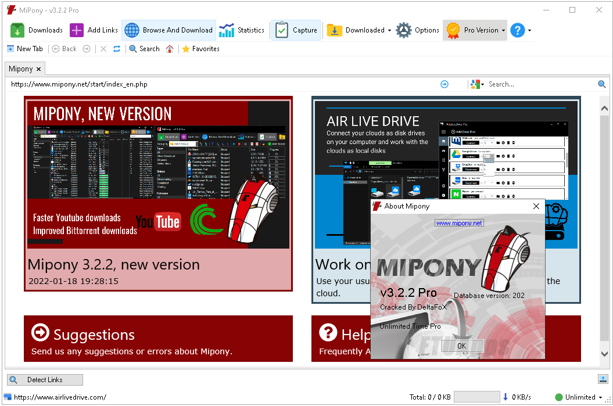Click the page scrollbar down arrow
The height and width of the screenshot is (406, 613).
[x=604, y=354]
